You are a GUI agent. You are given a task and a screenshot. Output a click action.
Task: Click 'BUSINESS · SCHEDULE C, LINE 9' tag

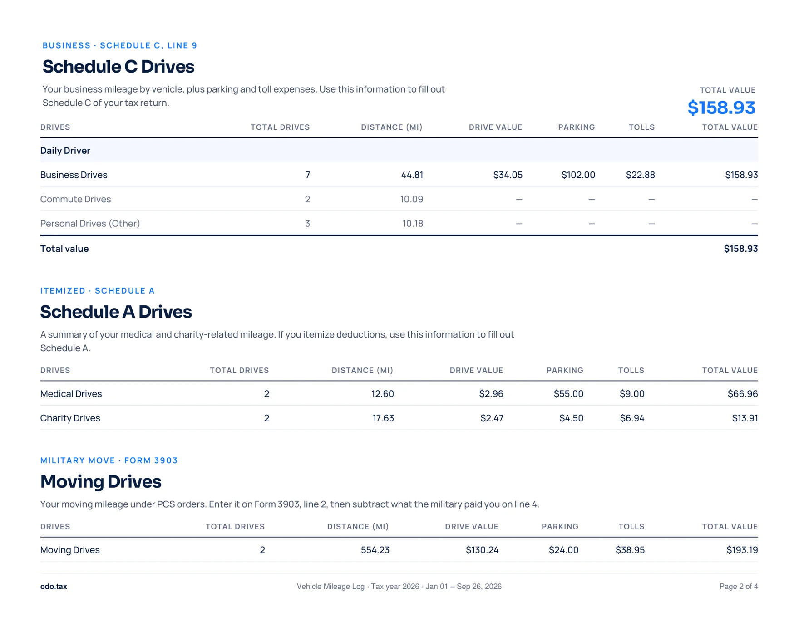click(x=120, y=45)
